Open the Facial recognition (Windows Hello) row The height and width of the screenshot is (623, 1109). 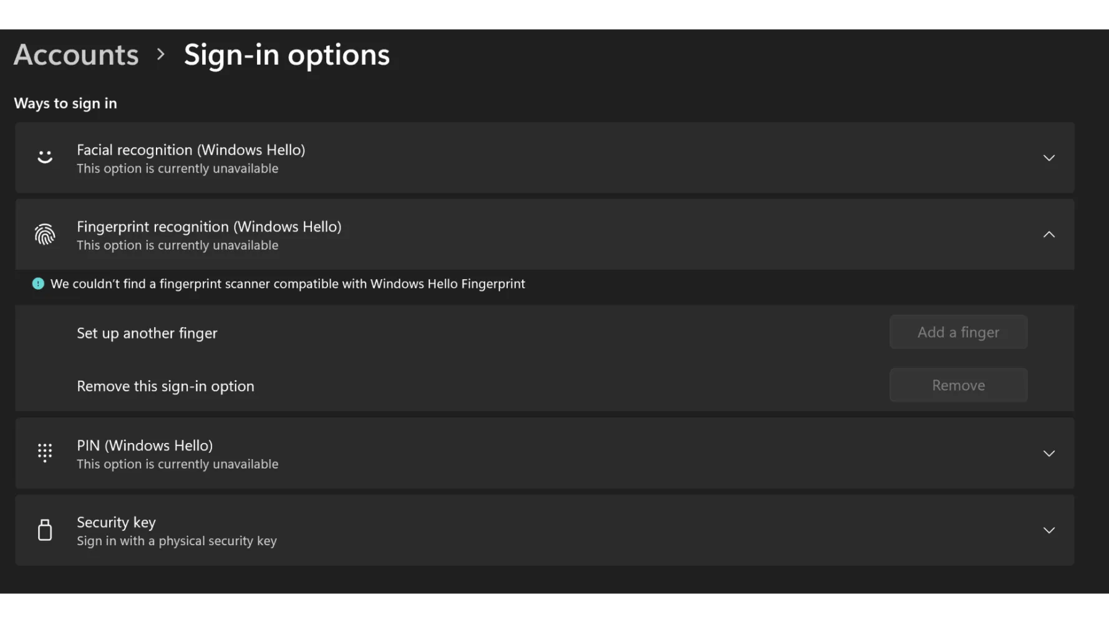click(x=545, y=158)
